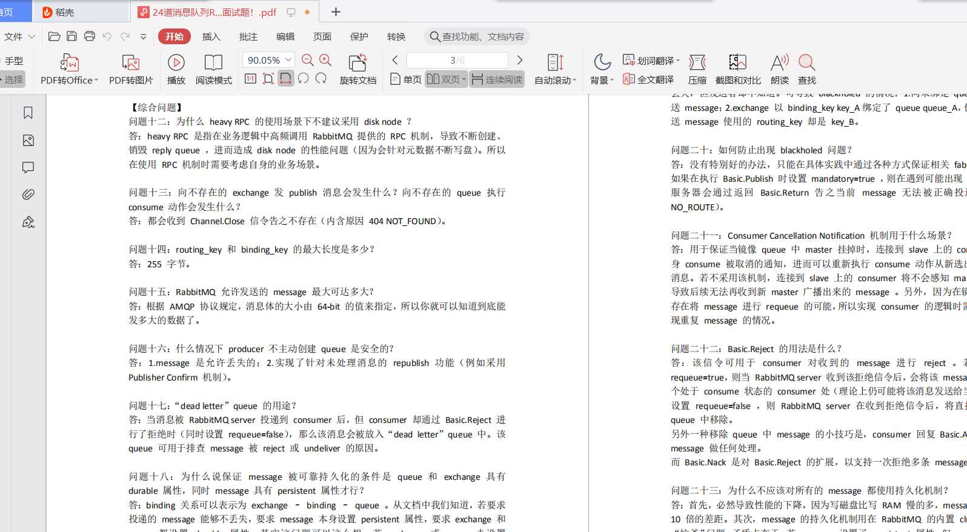
Task: Open a new tab with plus button
Action: click(x=336, y=12)
